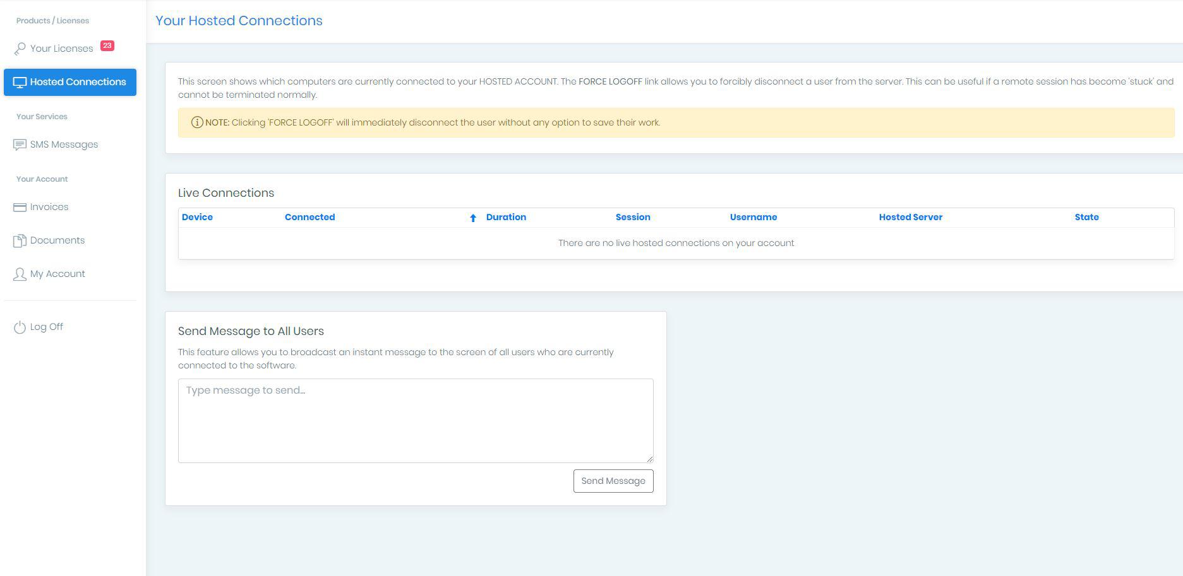Click the Log Off power icon
This screenshot has height=576, width=1183.
[x=20, y=327]
